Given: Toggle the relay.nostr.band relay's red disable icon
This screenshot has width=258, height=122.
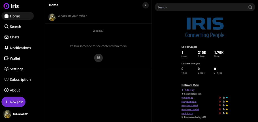Looking at the screenshot, I should click(x=220, y=105).
